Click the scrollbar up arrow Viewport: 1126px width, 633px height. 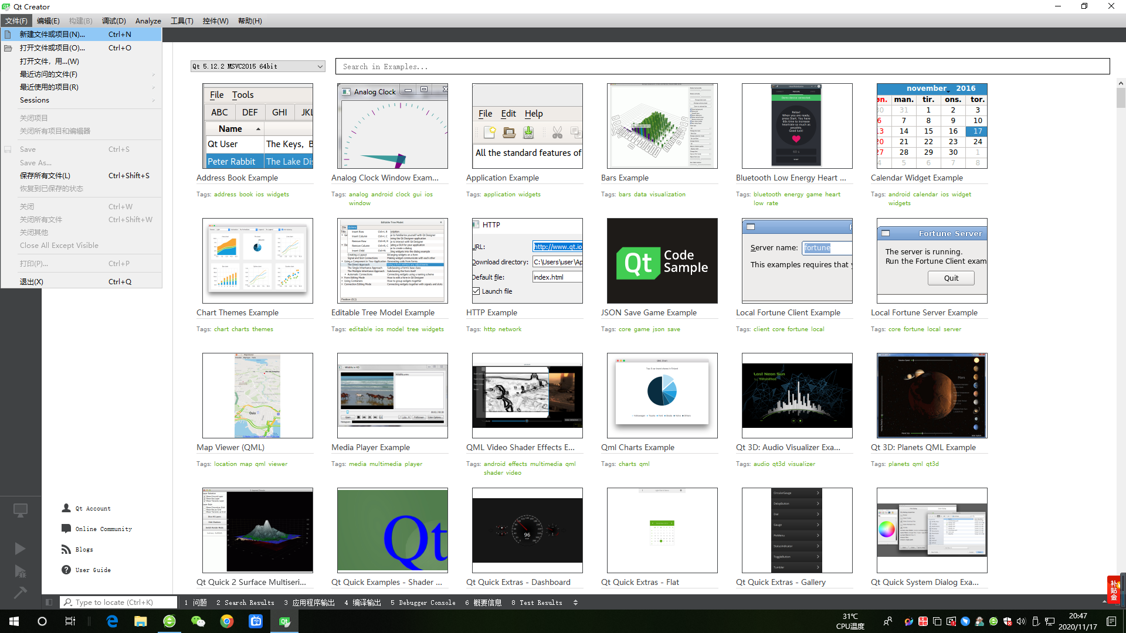pyautogui.click(x=1121, y=83)
